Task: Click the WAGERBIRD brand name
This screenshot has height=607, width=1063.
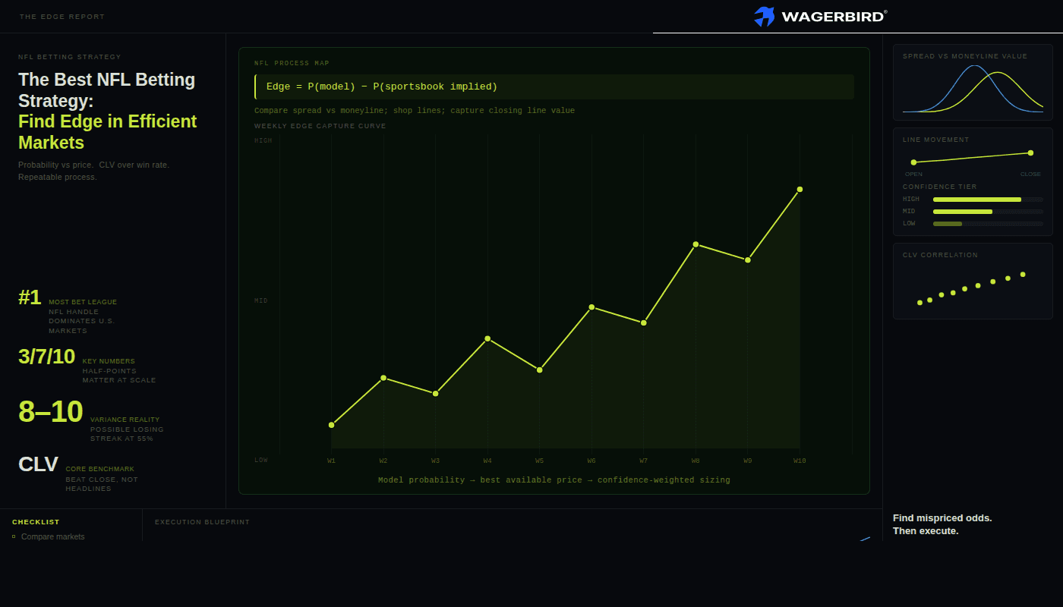Action: pos(833,17)
